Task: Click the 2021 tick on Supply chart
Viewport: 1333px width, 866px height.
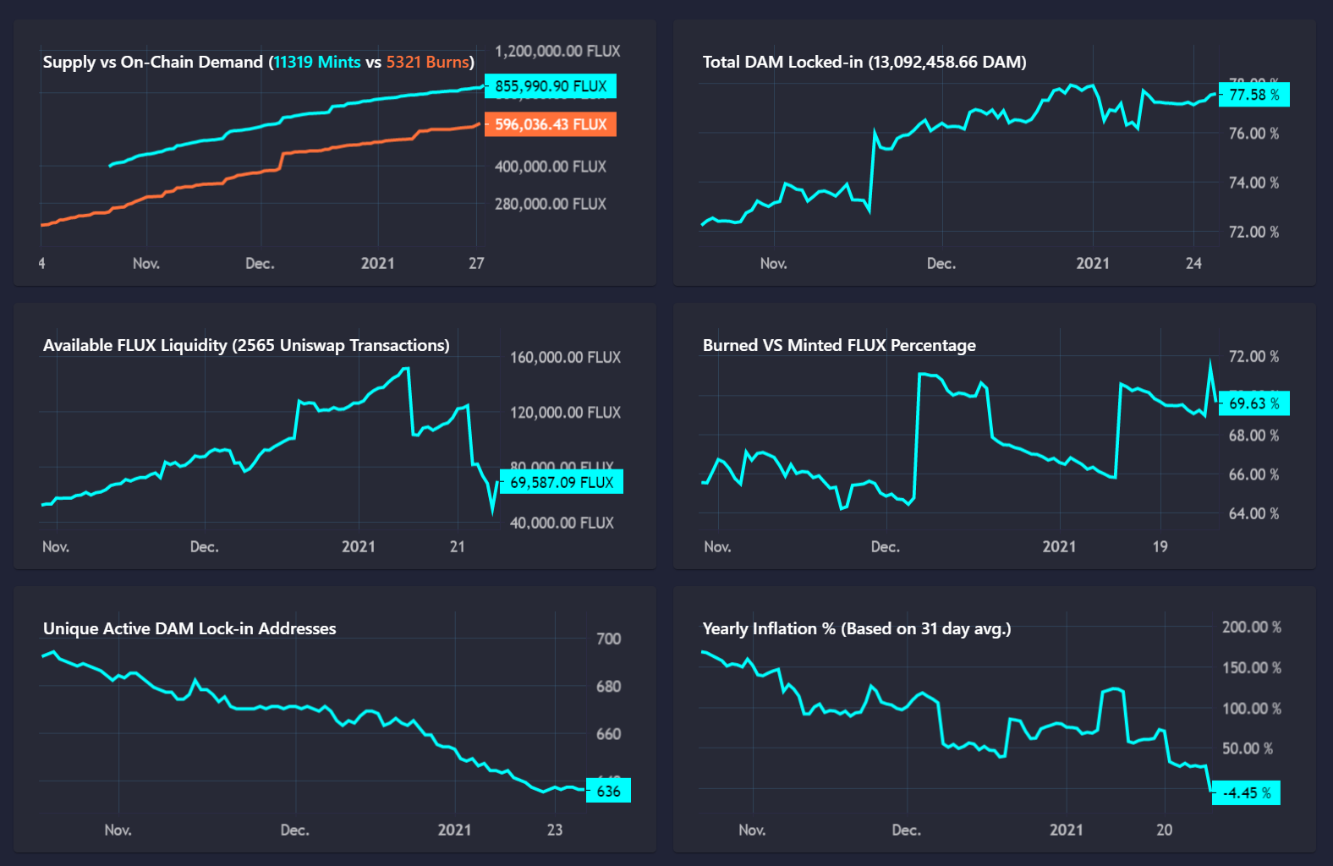Action: point(378,263)
